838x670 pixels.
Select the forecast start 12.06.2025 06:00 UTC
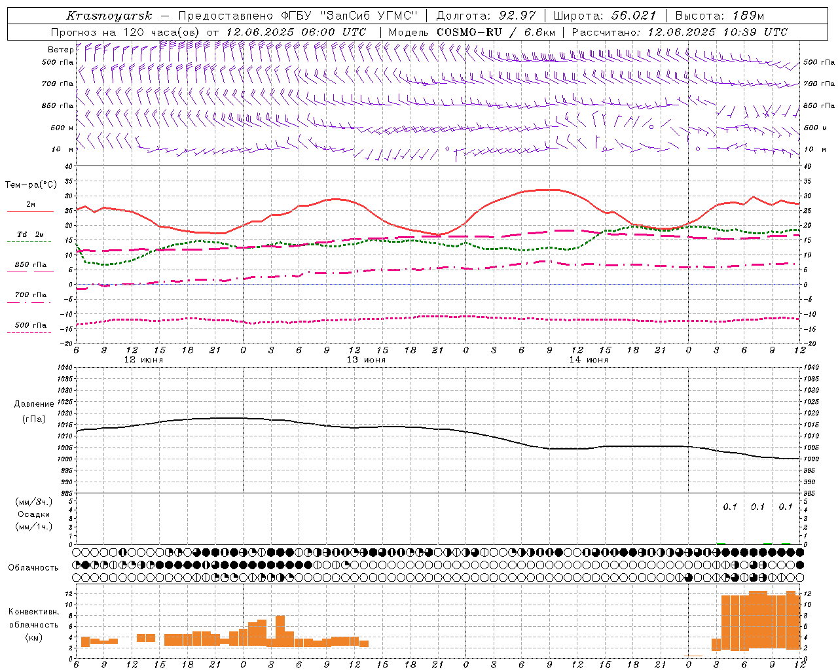pyautogui.click(x=296, y=32)
